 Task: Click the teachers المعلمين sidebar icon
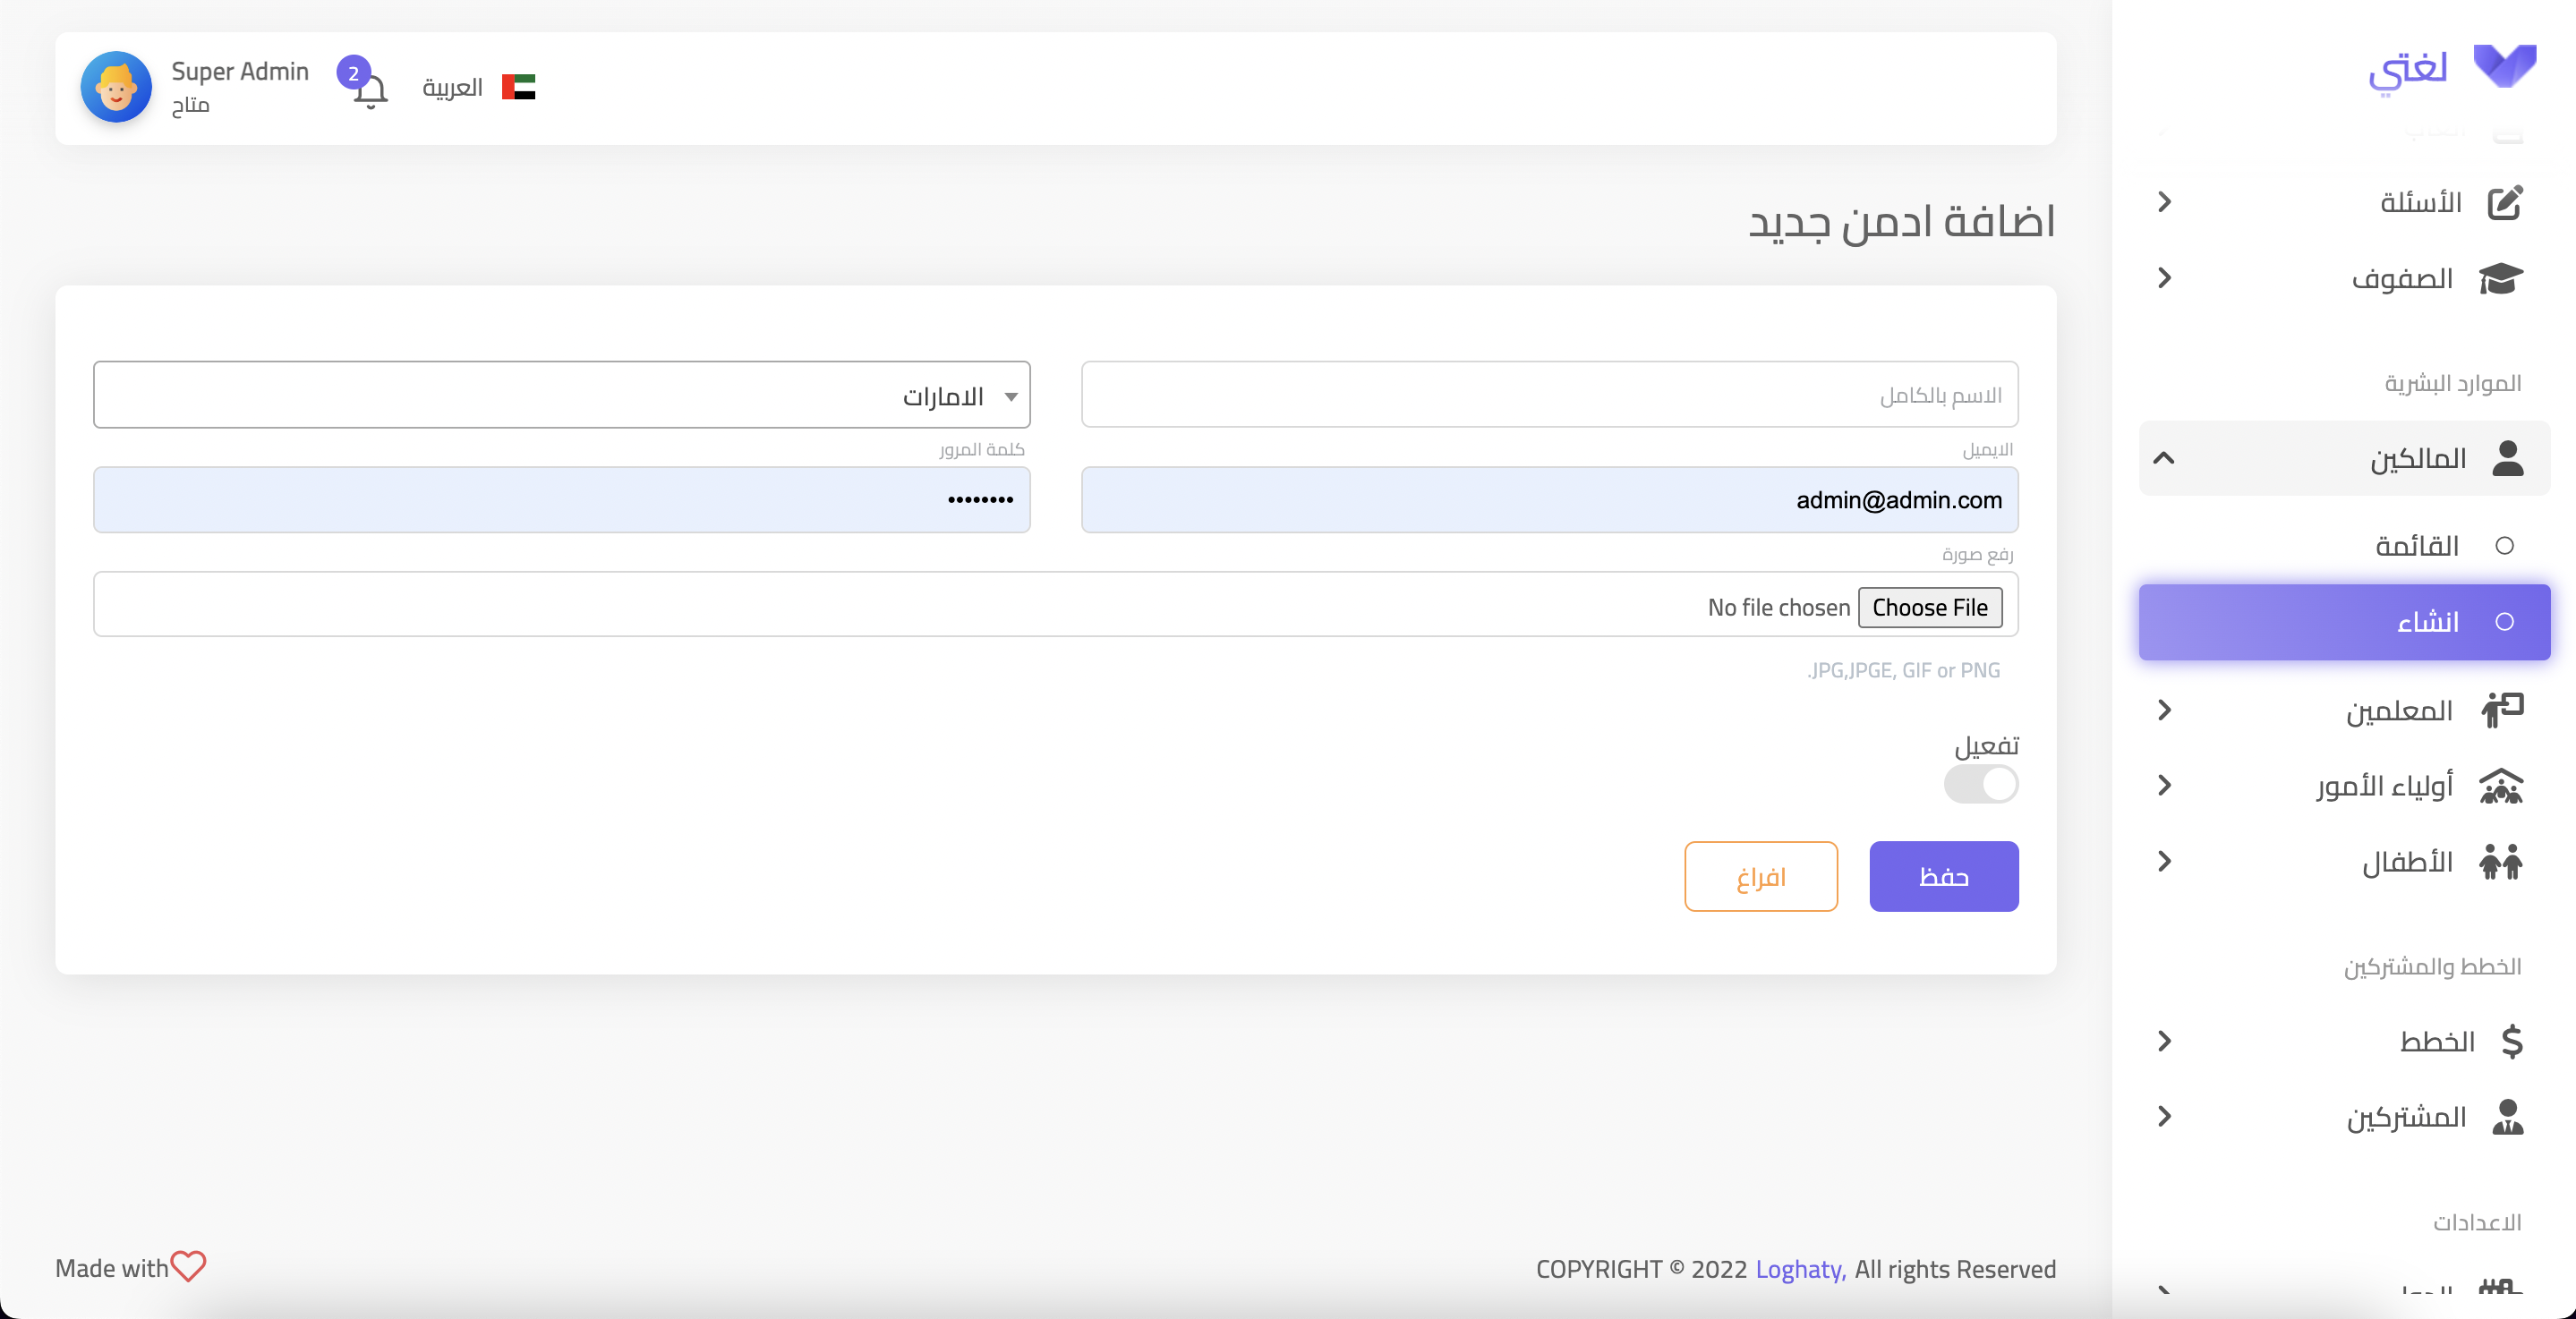(x=2501, y=710)
